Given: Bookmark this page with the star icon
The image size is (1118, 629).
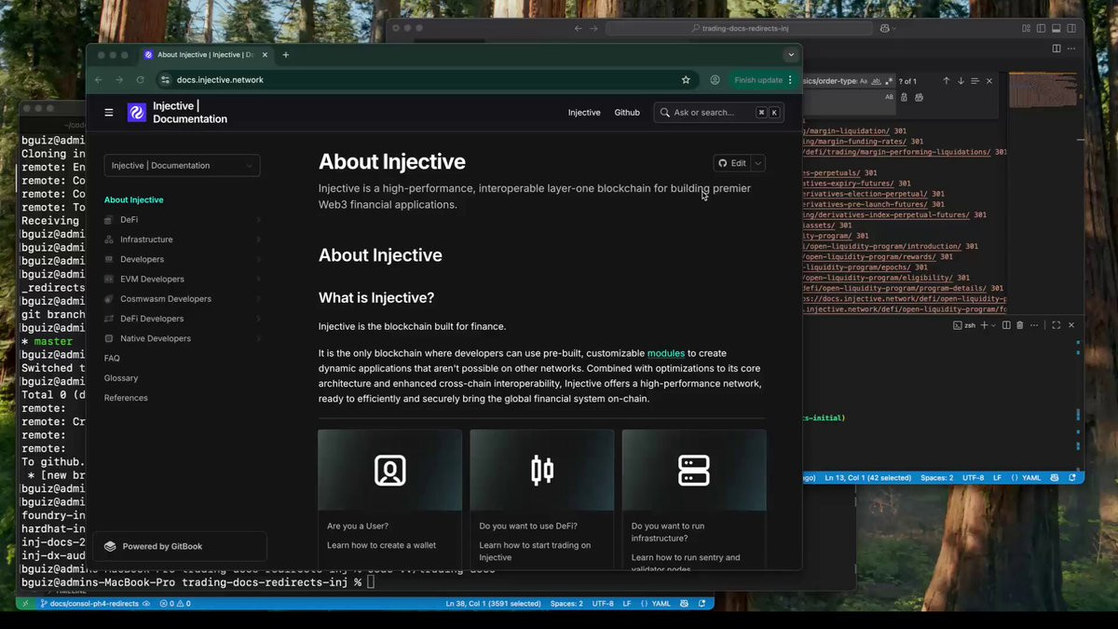Looking at the screenshot, I should click(686, 80).
